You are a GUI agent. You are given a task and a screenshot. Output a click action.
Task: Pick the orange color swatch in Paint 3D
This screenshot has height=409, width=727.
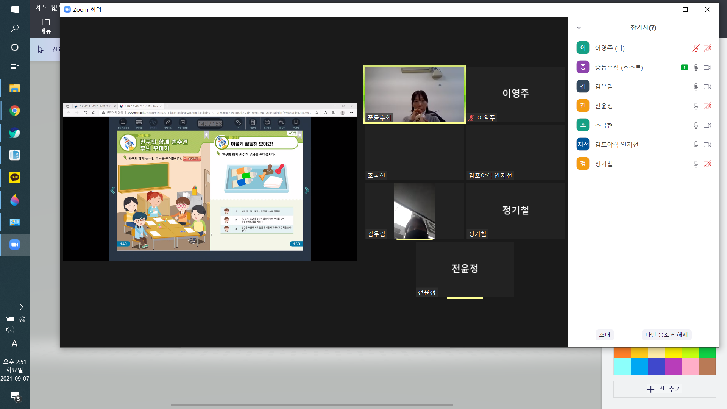click(622, 353)
